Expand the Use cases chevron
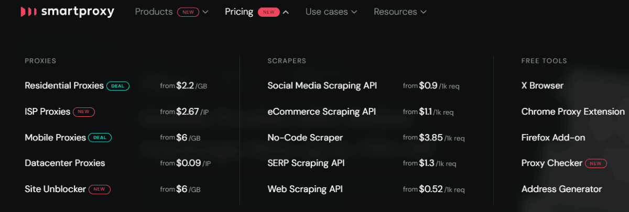The image size is (629, 212). 354,12
